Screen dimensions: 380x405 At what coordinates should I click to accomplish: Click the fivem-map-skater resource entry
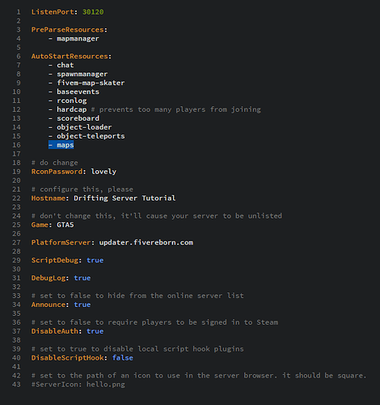[x=91, y=83]
